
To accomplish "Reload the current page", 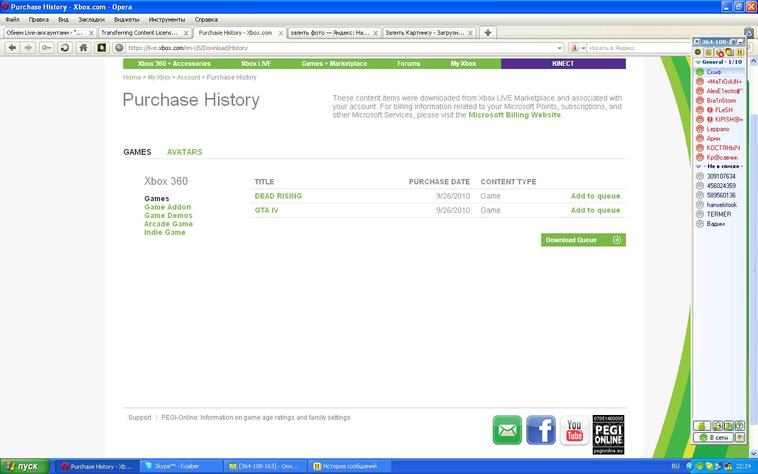I will tap(65, 47).
